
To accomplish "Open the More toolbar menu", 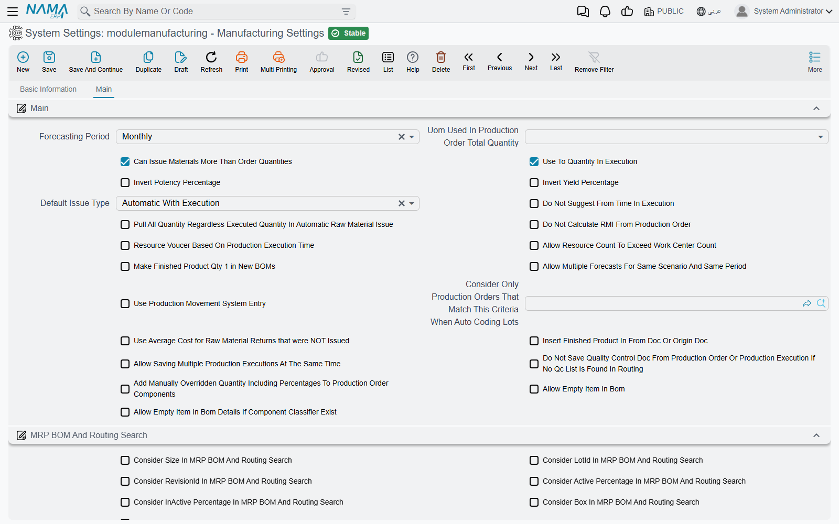I will 815,61.
